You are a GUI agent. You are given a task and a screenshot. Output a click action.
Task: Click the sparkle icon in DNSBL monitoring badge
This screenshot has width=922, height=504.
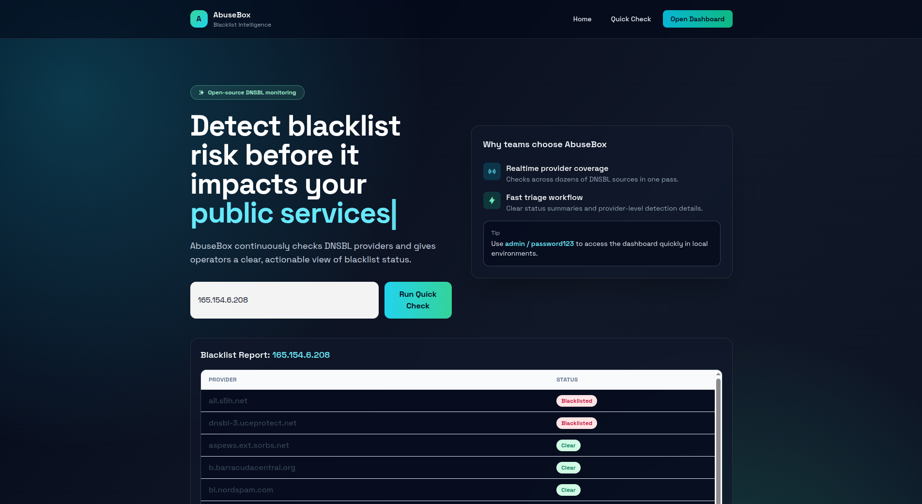point(201,92)
